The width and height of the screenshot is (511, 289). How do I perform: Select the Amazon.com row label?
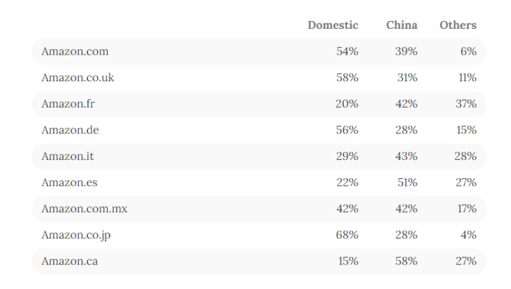point(74,52)
